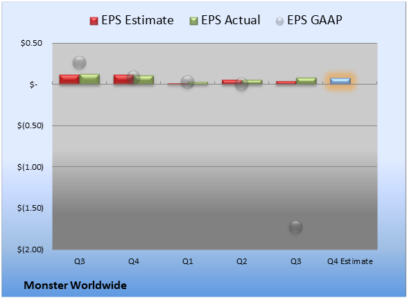This screenshot has width=407, height=298.
Task: Click the first Q3 red estimate bar
Action: 69,80
